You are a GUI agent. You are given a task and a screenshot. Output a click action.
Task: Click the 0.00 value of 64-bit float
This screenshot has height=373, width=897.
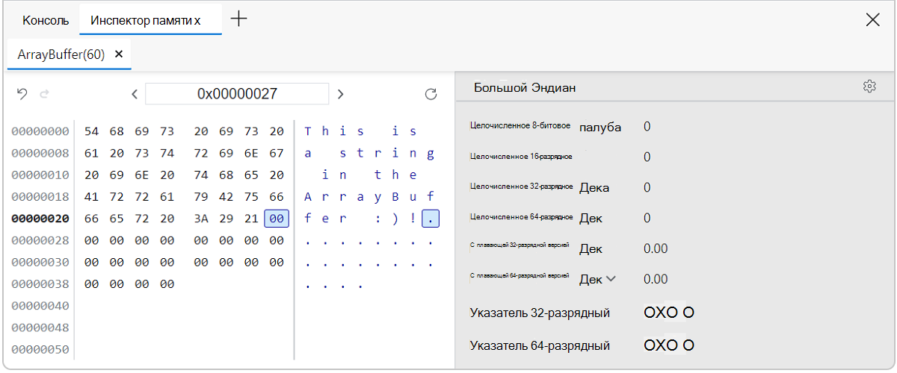656,279
